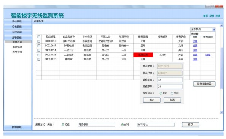
Task: Click the 确定 button in dialog
Action: [x=152, y=100]
